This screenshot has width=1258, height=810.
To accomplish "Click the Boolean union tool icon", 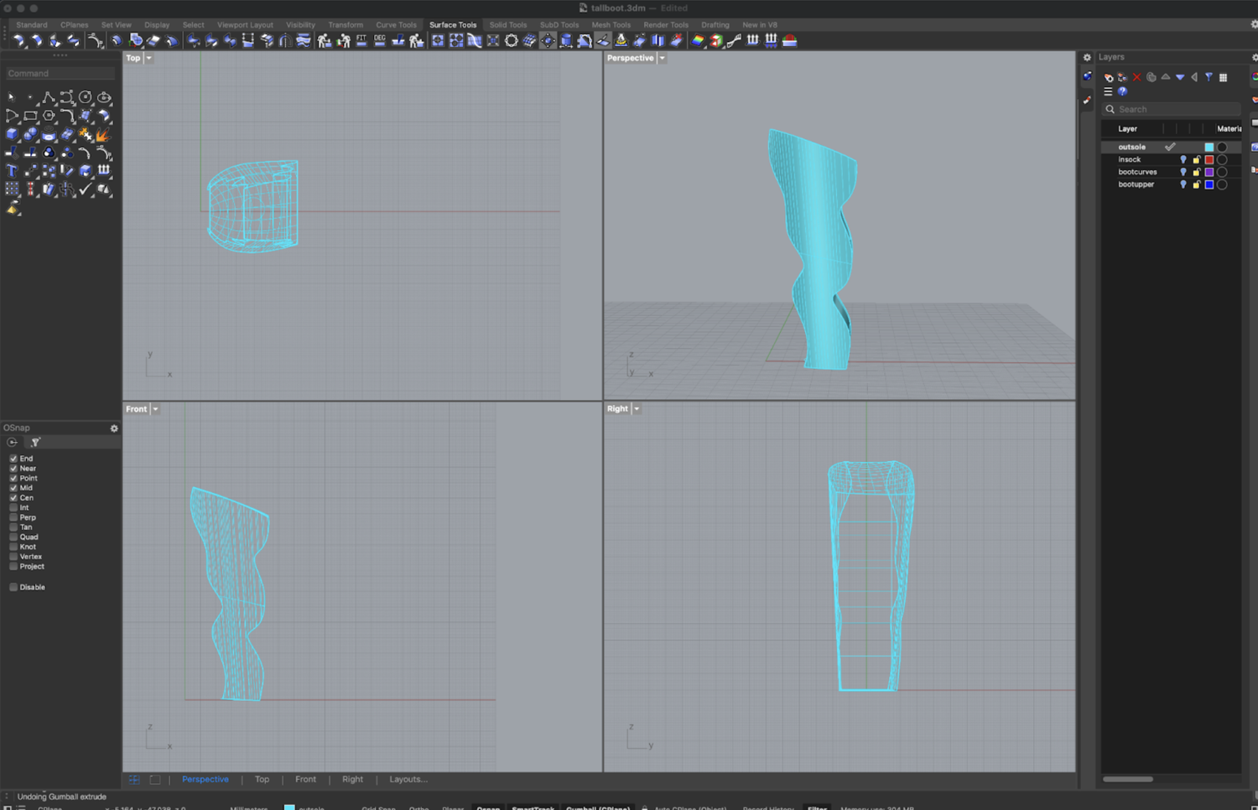I will 30,133.
